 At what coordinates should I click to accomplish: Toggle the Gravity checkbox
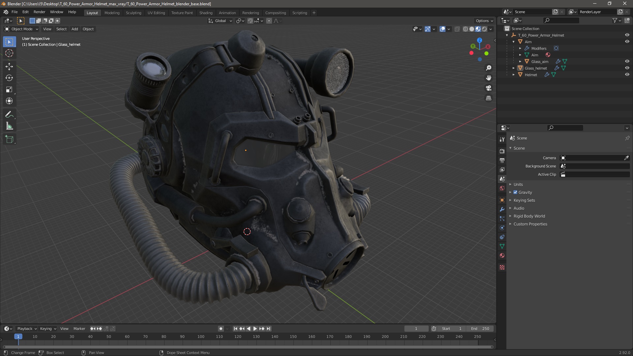[x=515, y=192]
